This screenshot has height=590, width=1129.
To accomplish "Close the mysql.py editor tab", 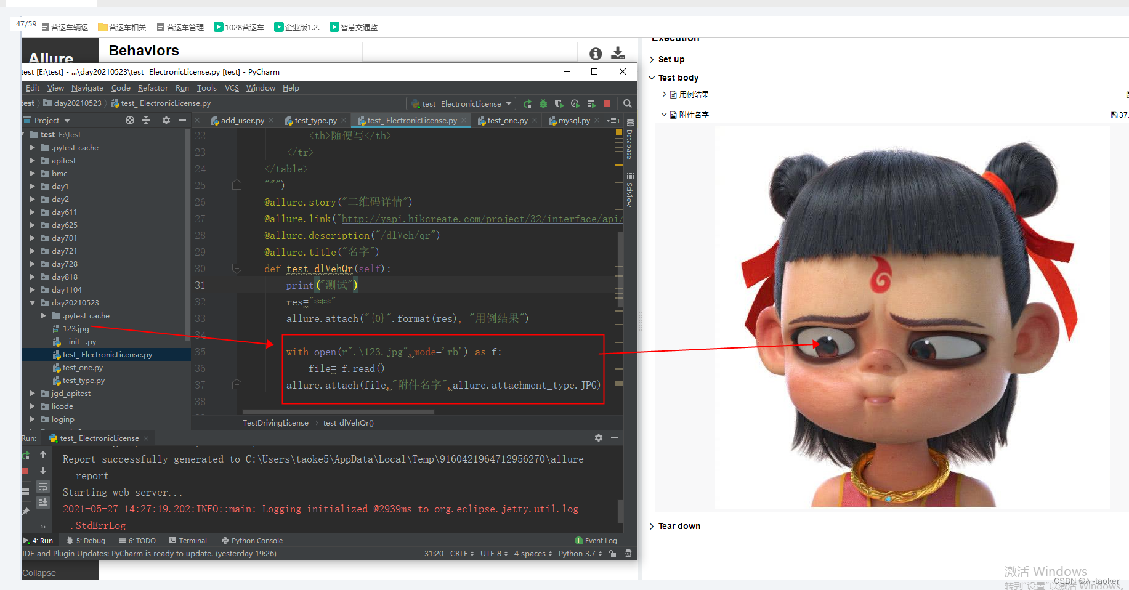I will 596,120.
